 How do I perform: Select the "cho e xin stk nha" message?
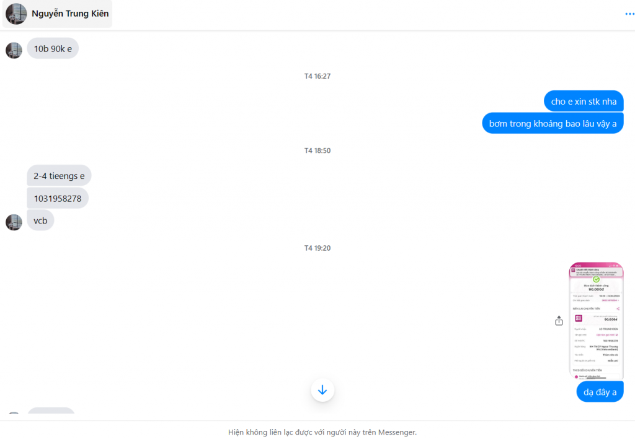click(584, 102)
